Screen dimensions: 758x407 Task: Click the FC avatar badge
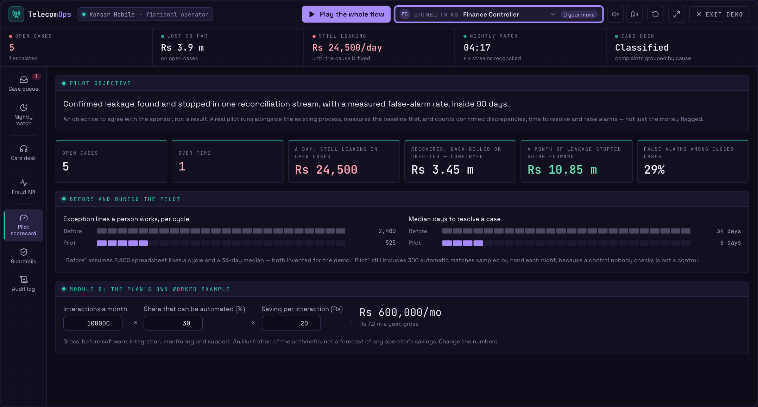(405, 14)
